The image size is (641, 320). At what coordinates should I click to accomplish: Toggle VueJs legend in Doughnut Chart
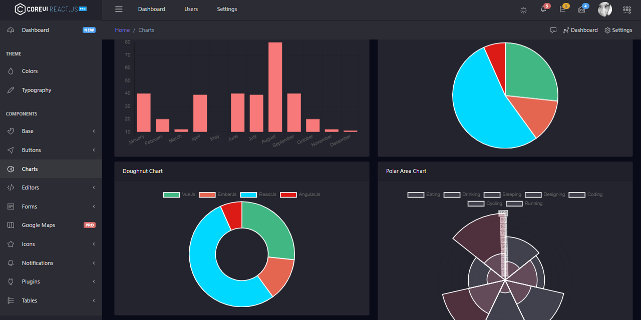click(x=179, y=194)
